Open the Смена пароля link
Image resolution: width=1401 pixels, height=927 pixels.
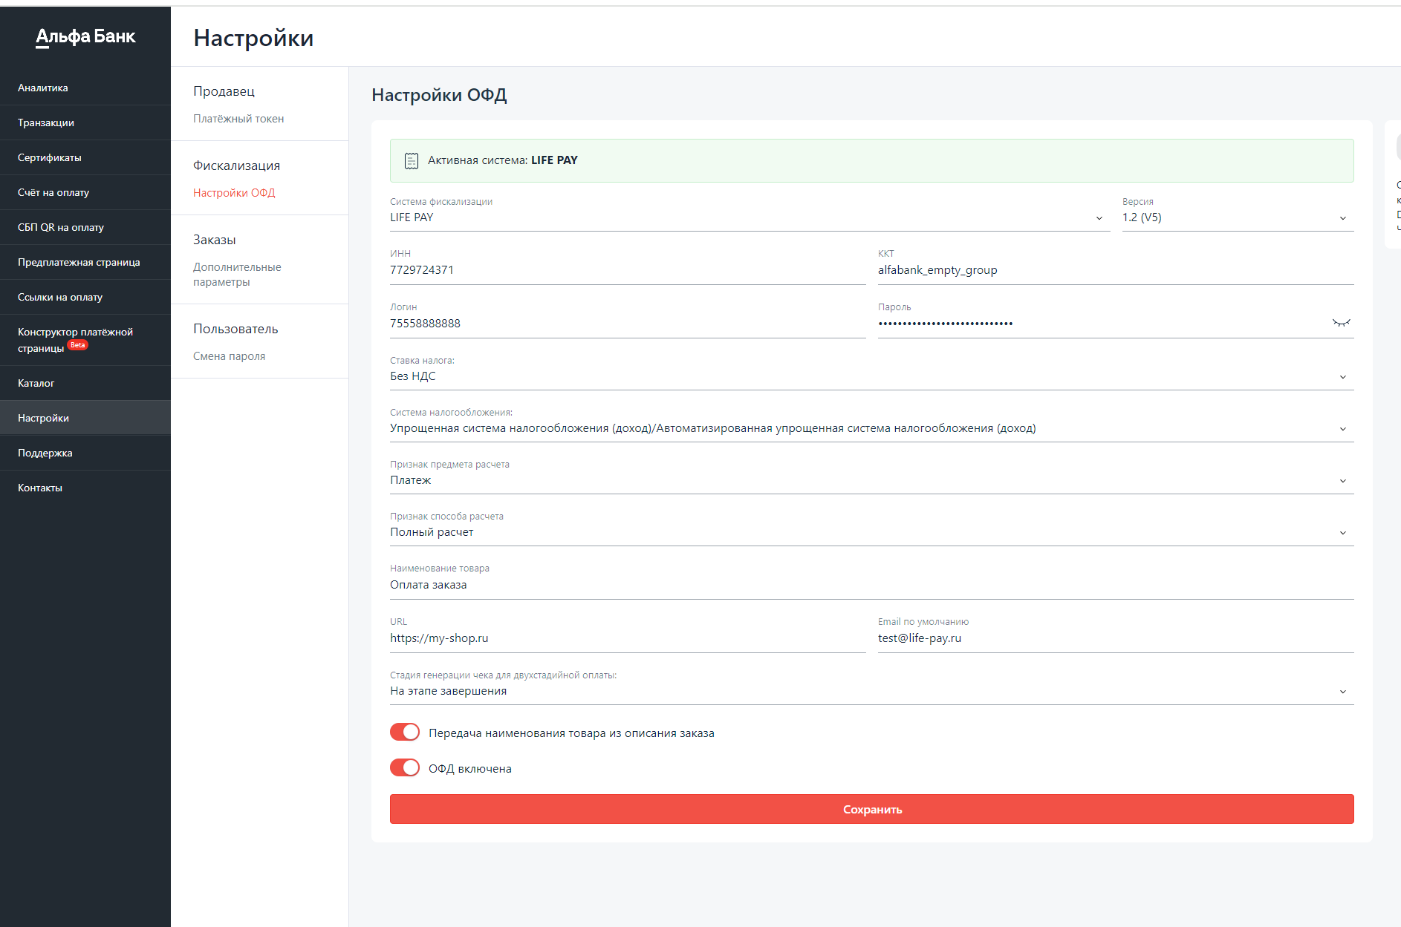[229, 356]
